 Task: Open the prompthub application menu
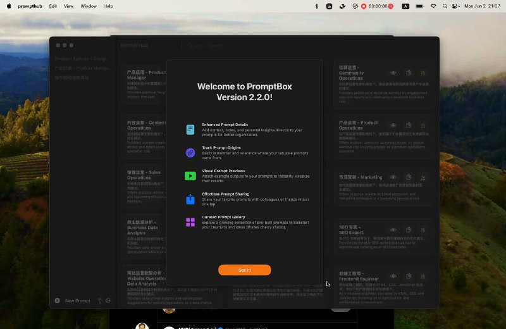(30, 6)
